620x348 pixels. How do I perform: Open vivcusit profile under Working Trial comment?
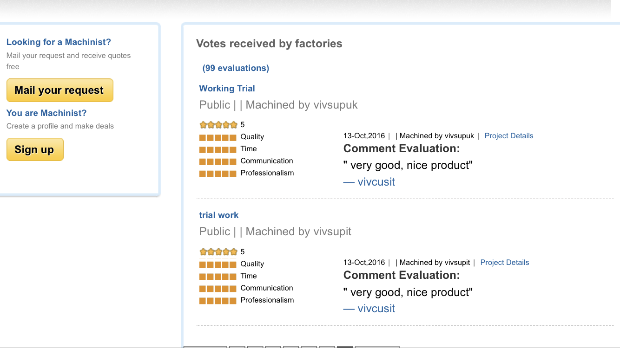point(369,182)
